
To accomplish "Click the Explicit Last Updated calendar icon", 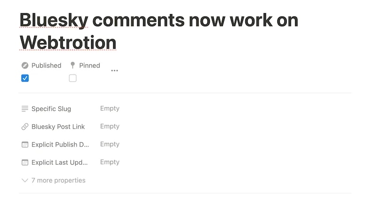I will pyautogui.click(x=25, y=162).
